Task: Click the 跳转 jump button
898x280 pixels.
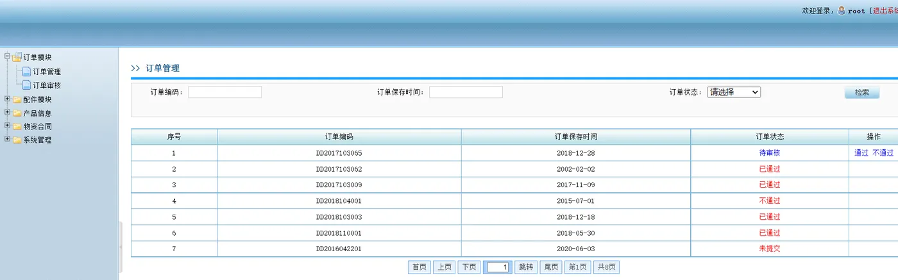Action: pos(526,267)
